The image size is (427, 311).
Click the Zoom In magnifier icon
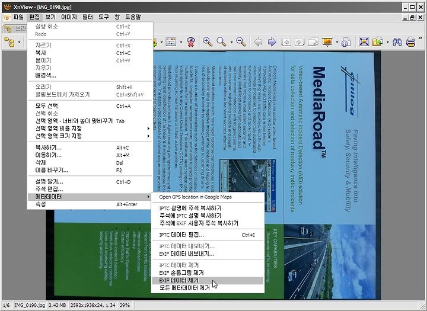[x=208, y=42]
